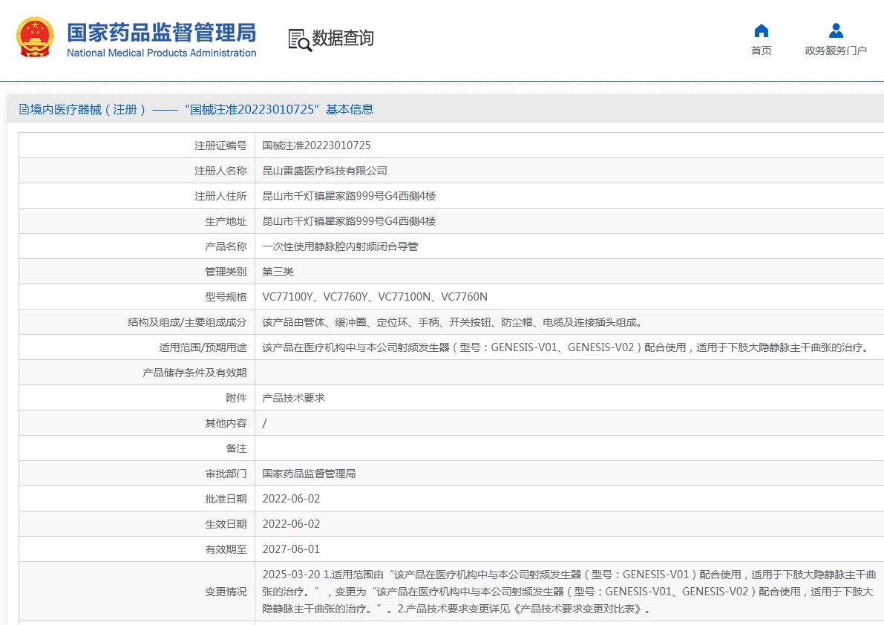Click 第三类 management category value
This screenshot has width=884, height=625.
(x=278, y=272)
